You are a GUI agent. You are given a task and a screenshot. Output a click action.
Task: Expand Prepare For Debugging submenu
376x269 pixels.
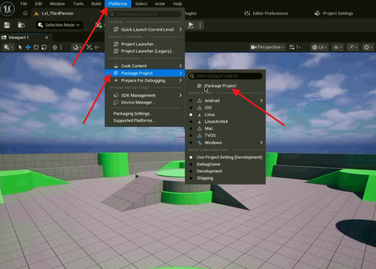[145, 80]
